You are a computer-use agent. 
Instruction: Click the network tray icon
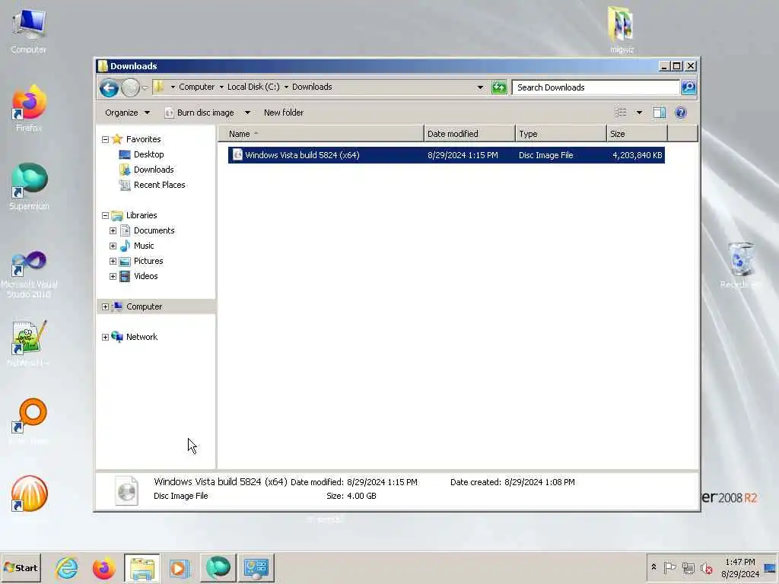[688, 567]
